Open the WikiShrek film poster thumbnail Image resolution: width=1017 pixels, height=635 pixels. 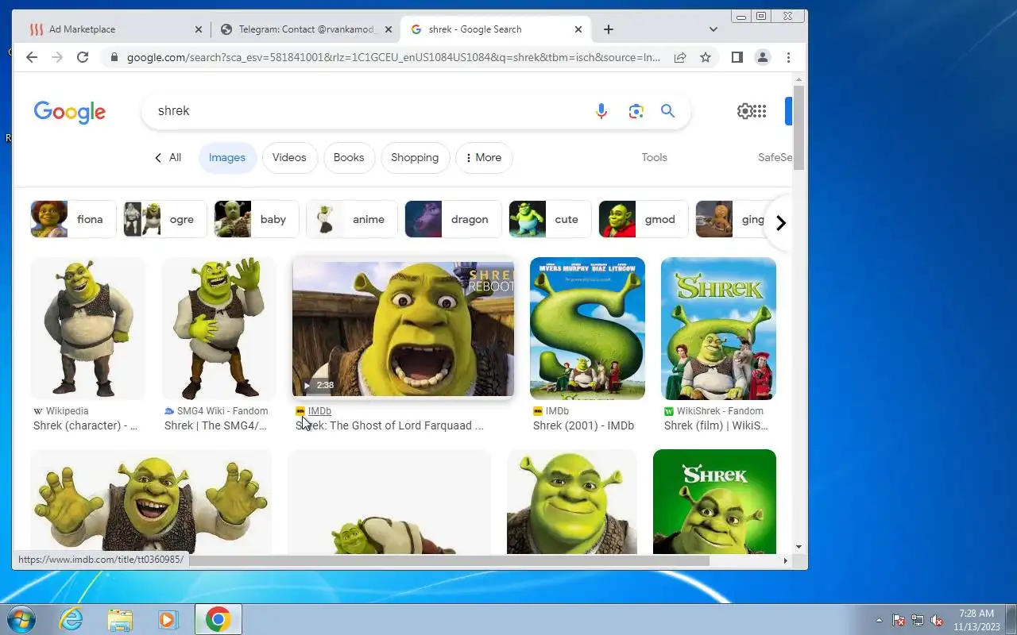(x=718, y=329)
